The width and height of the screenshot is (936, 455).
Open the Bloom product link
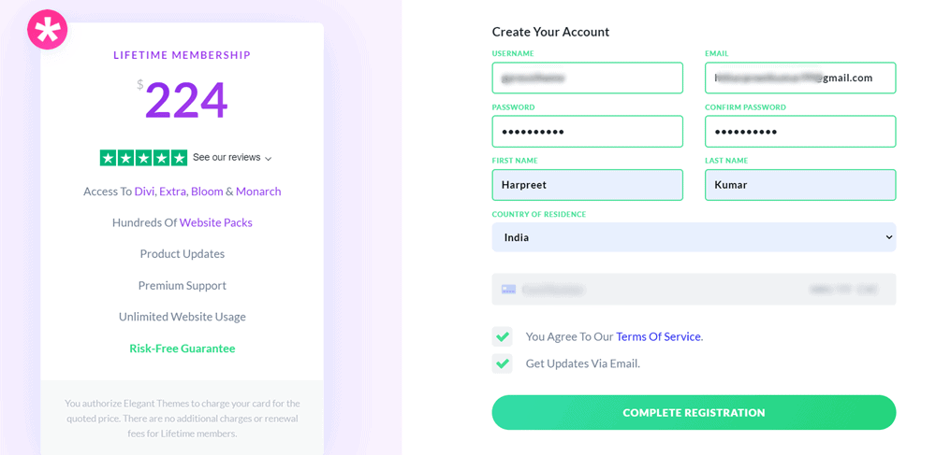click(x=207, y=192)
